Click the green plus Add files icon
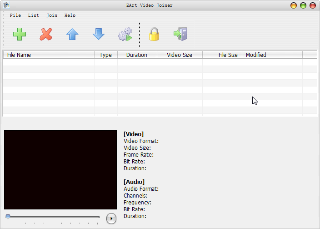The image size is (320, 229). (x=20, y=34)
